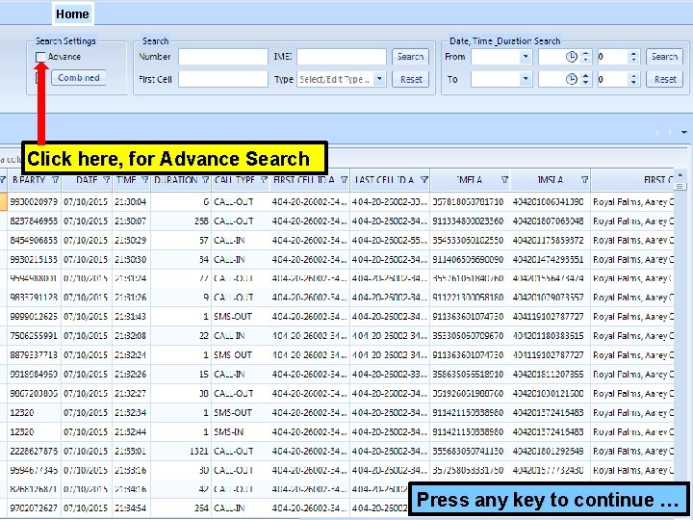Click the Search button in Date Time Duration panel

pos(664,57)
